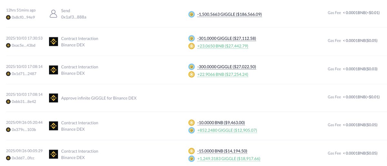Click the -15.0000 BNB sent amount
Viewport: 387px width, 166px height.
point(222,151)
